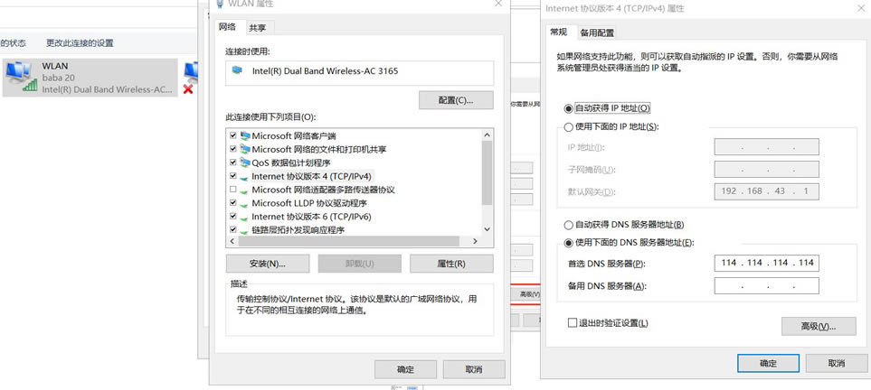Select the 'baba 20' network name text

58,78
